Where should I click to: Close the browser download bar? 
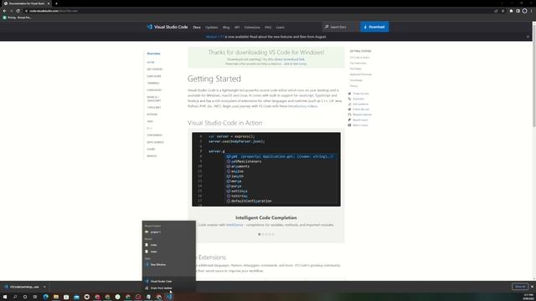532,286
